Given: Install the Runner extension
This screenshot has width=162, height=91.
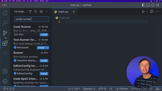Looking at the screenshot, I should point(44,61).
